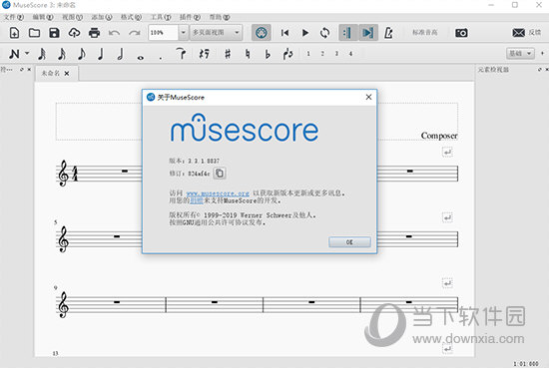Add a tie with the tie icon
The image size is (549, 368).
coord(181,54)
